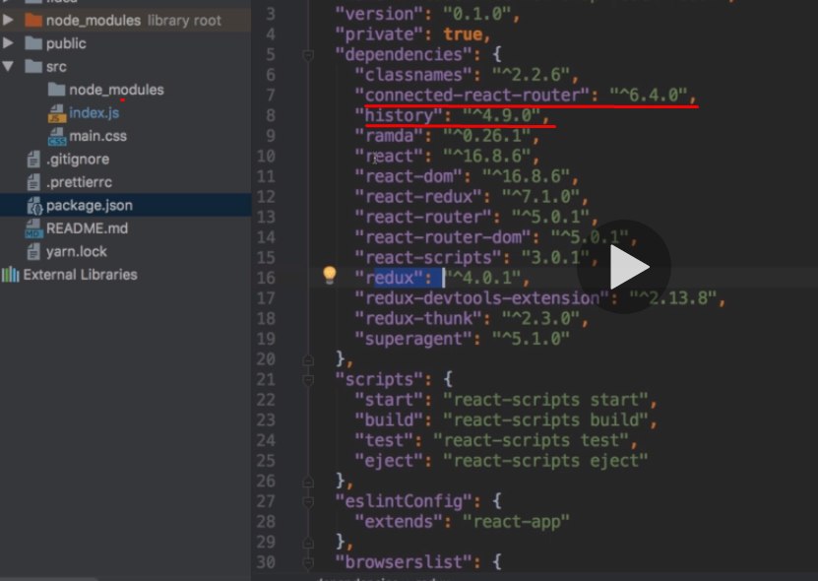Screen dimensions: 818x581
Task: Click line number 7 in the gutter
Action: click(x=271, y=95)
